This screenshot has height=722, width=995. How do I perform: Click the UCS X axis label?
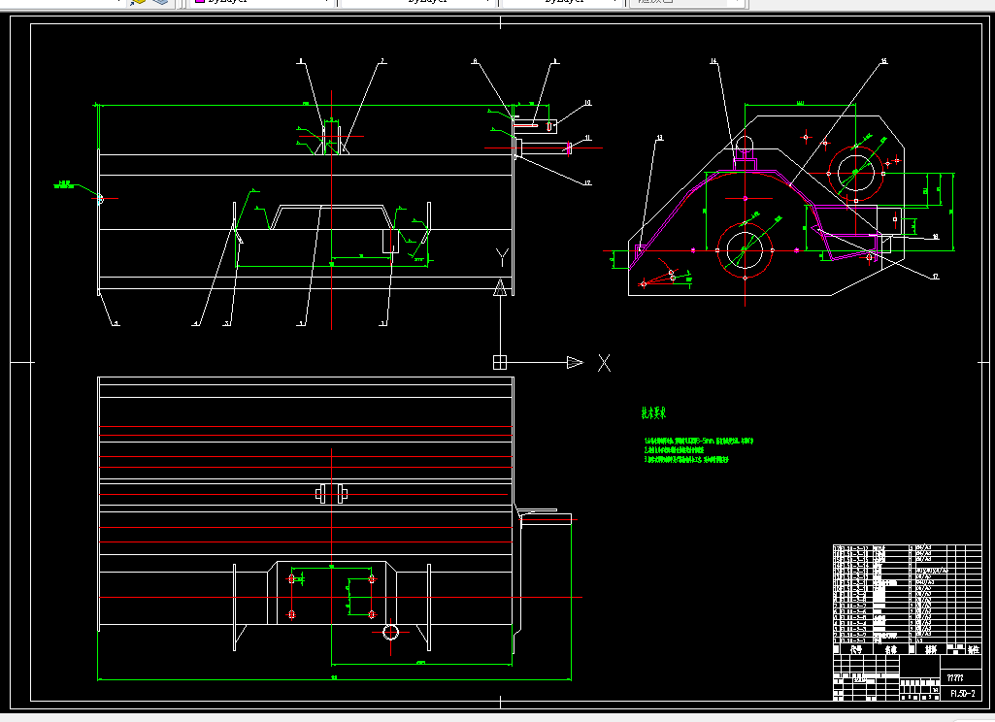pyautogui.click(x=604, y=363)
